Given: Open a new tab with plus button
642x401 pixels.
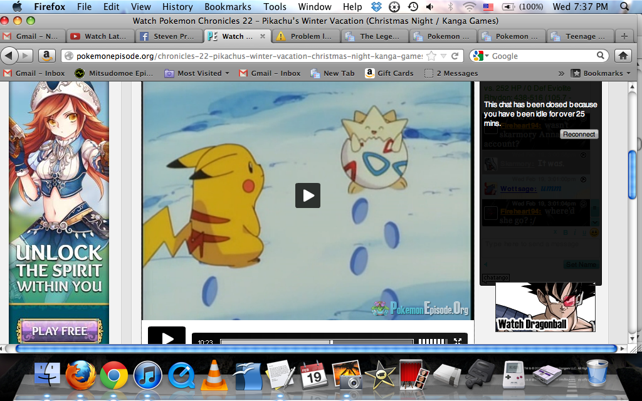Looking at the screenshot, I should point(624,36).
